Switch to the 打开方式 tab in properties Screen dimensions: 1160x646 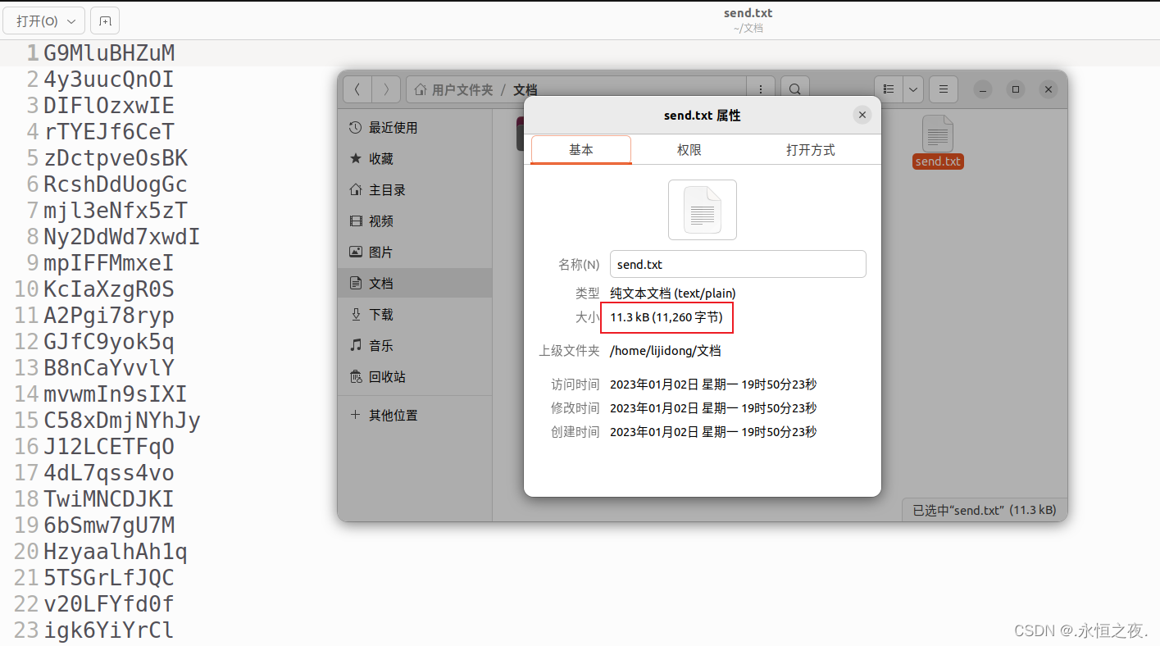pyautogui.click(x=810, y=150)
